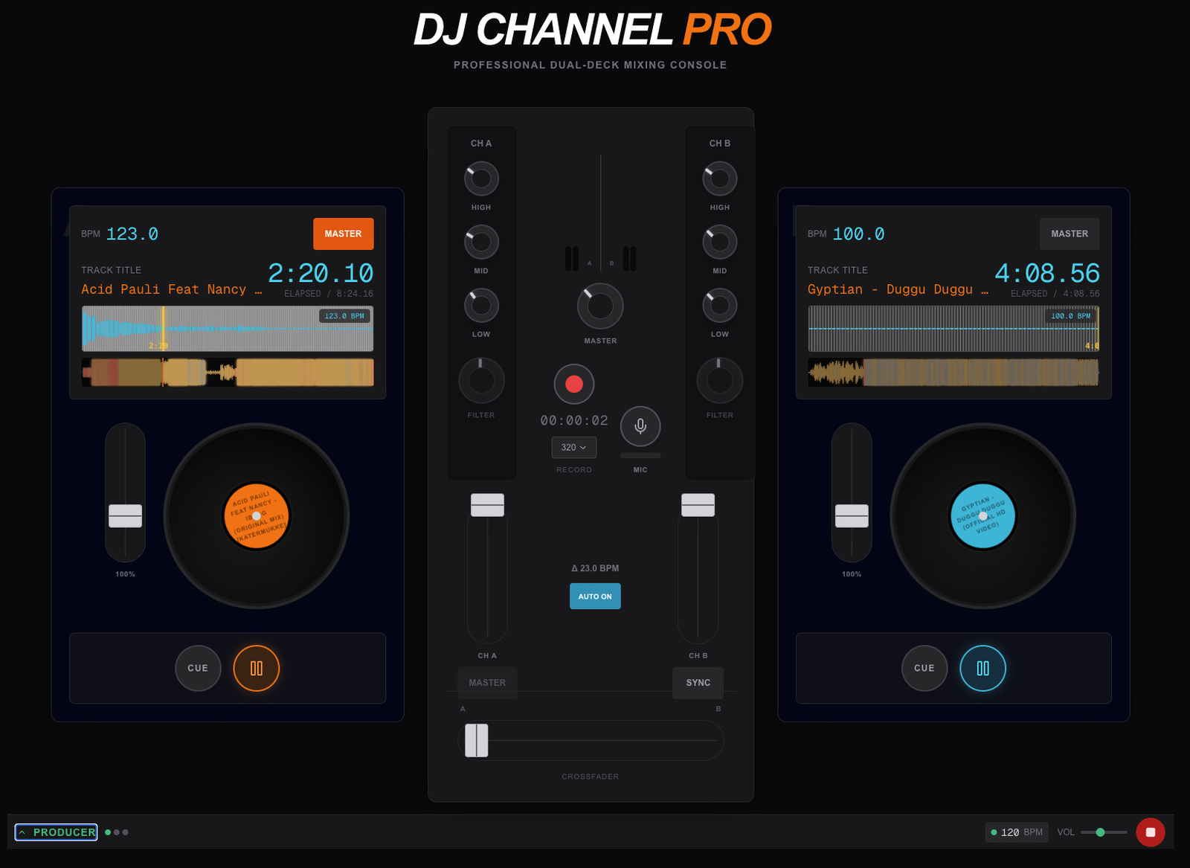The height and width of the screenshot is (868, 1190).
Task: Hit CUE on the right deck
Action: coord(924,668)
